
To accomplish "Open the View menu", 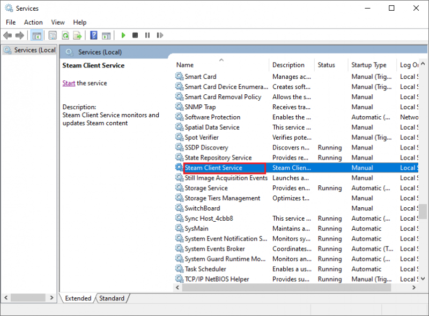I will [x=58, y=22].
